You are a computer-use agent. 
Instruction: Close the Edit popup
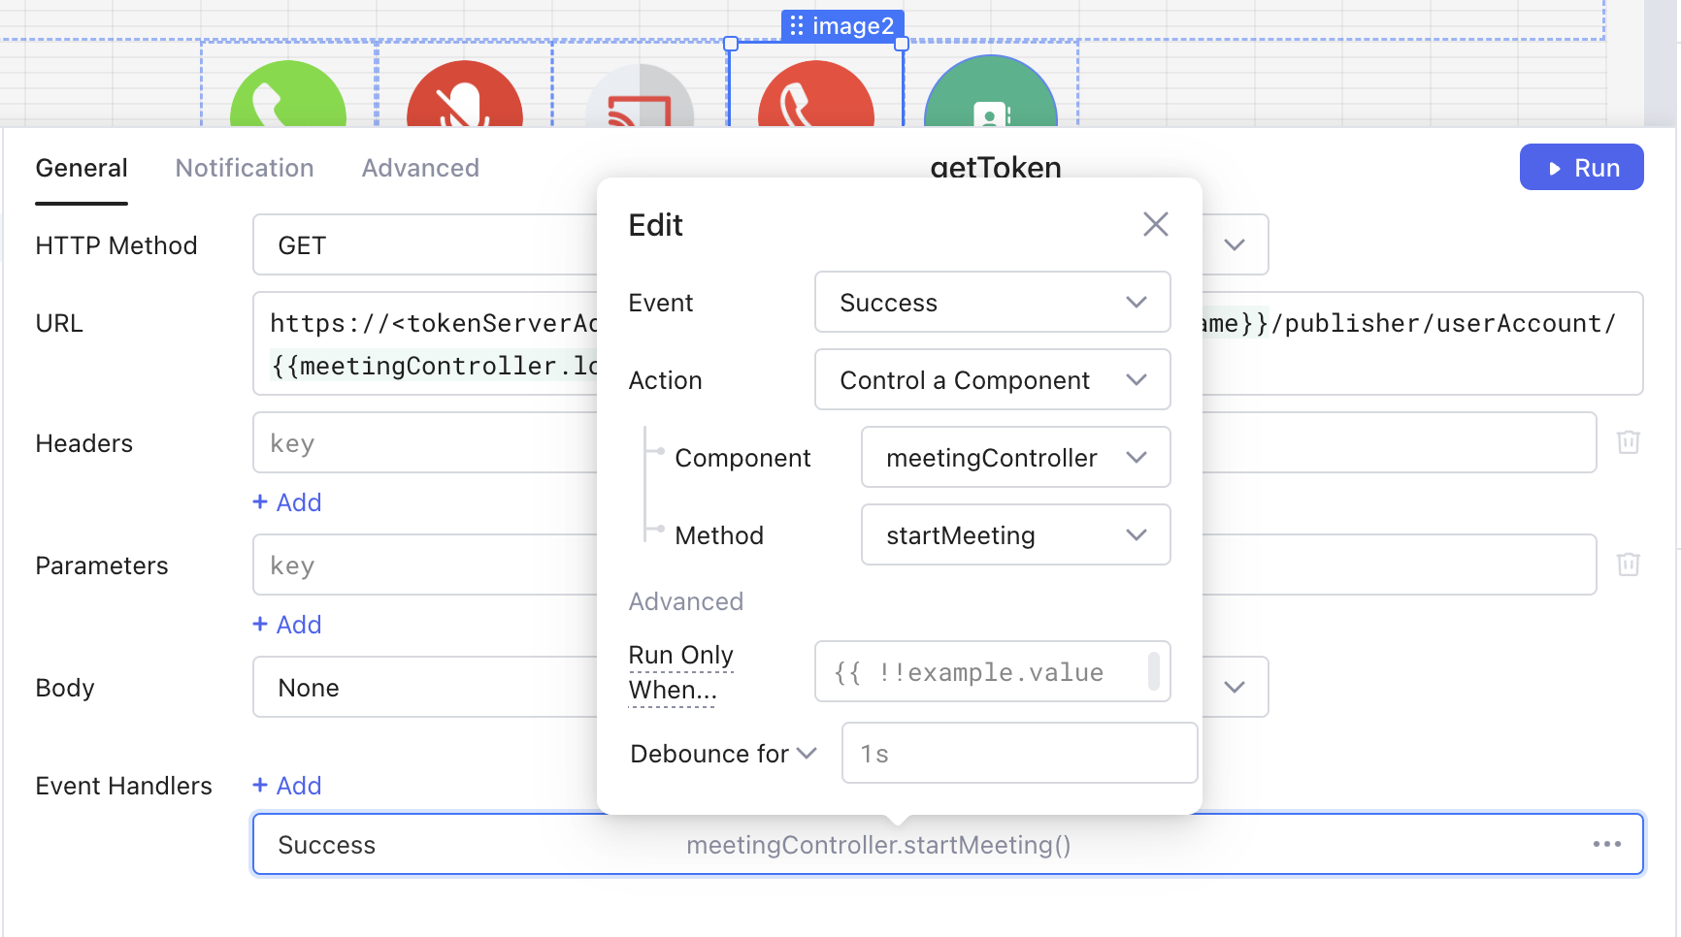1155,224
